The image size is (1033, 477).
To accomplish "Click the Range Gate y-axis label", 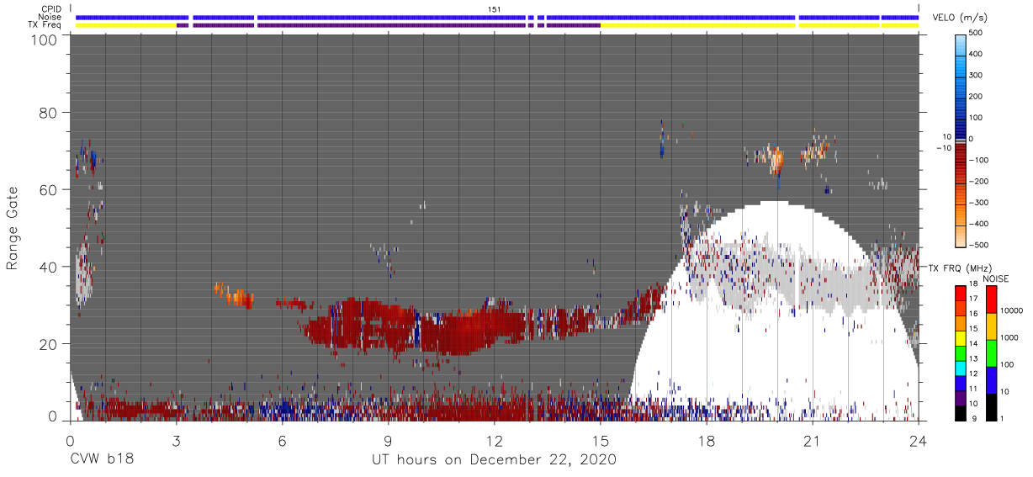I will [x=13, y=229].
